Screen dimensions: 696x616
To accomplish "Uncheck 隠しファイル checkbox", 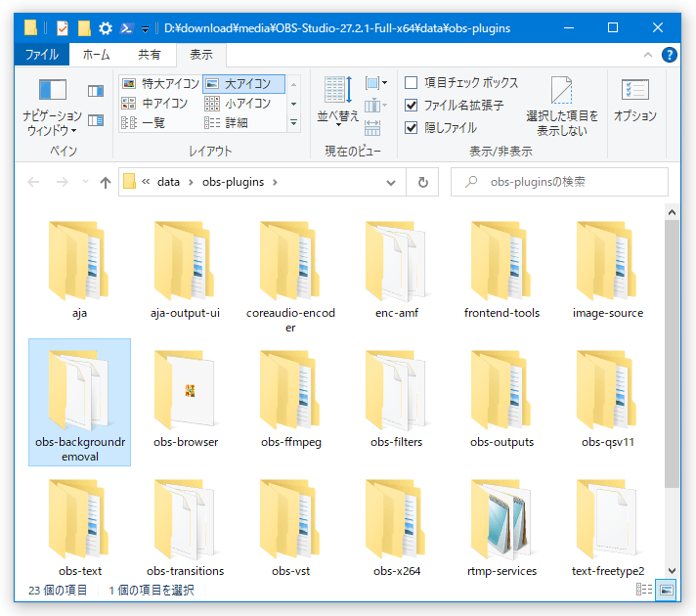I will tap(411, 128).
